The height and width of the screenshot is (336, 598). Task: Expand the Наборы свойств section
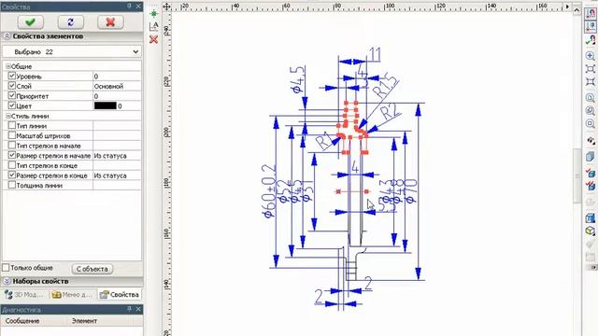point(7,282)
